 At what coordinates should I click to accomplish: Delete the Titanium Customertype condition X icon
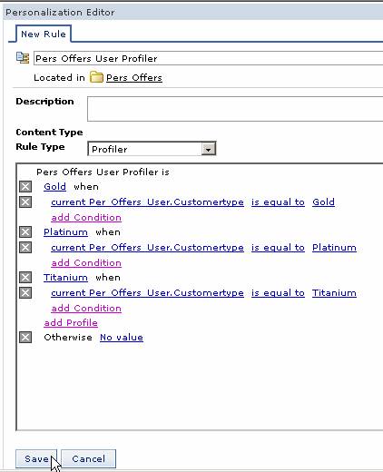25,292
